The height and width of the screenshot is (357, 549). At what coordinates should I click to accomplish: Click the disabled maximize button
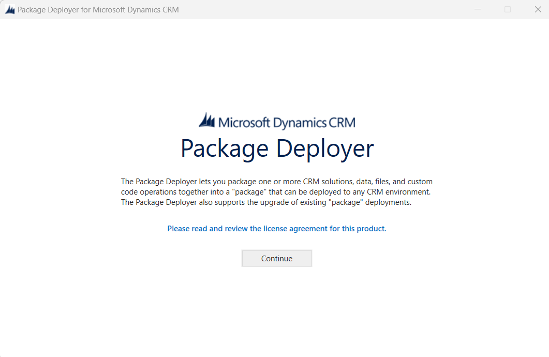(x=508, y=9)
